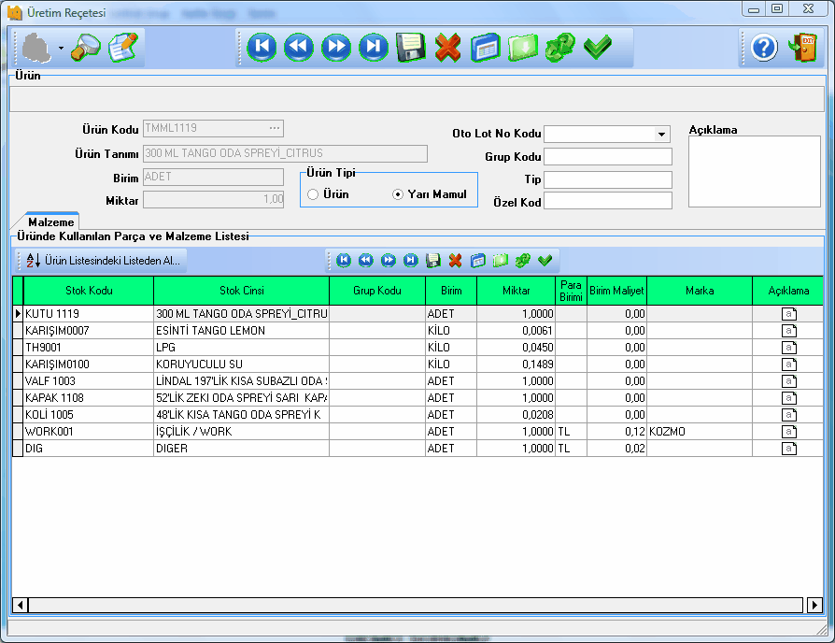835x643 pixels.
Task: Open small blue table icon in materials toolbar
Action: click(477, 260)
